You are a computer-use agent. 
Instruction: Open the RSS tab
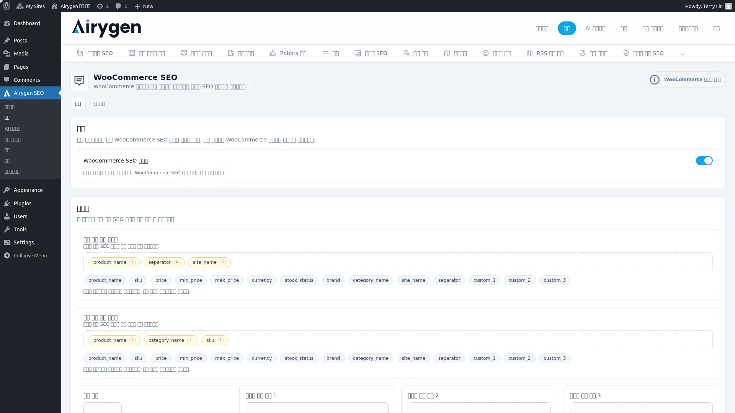pos(545,53)
